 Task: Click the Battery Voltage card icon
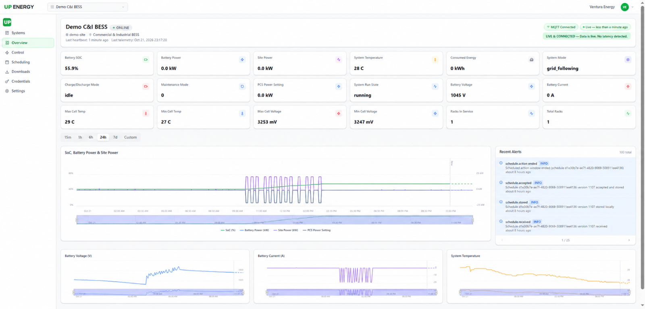531,87
